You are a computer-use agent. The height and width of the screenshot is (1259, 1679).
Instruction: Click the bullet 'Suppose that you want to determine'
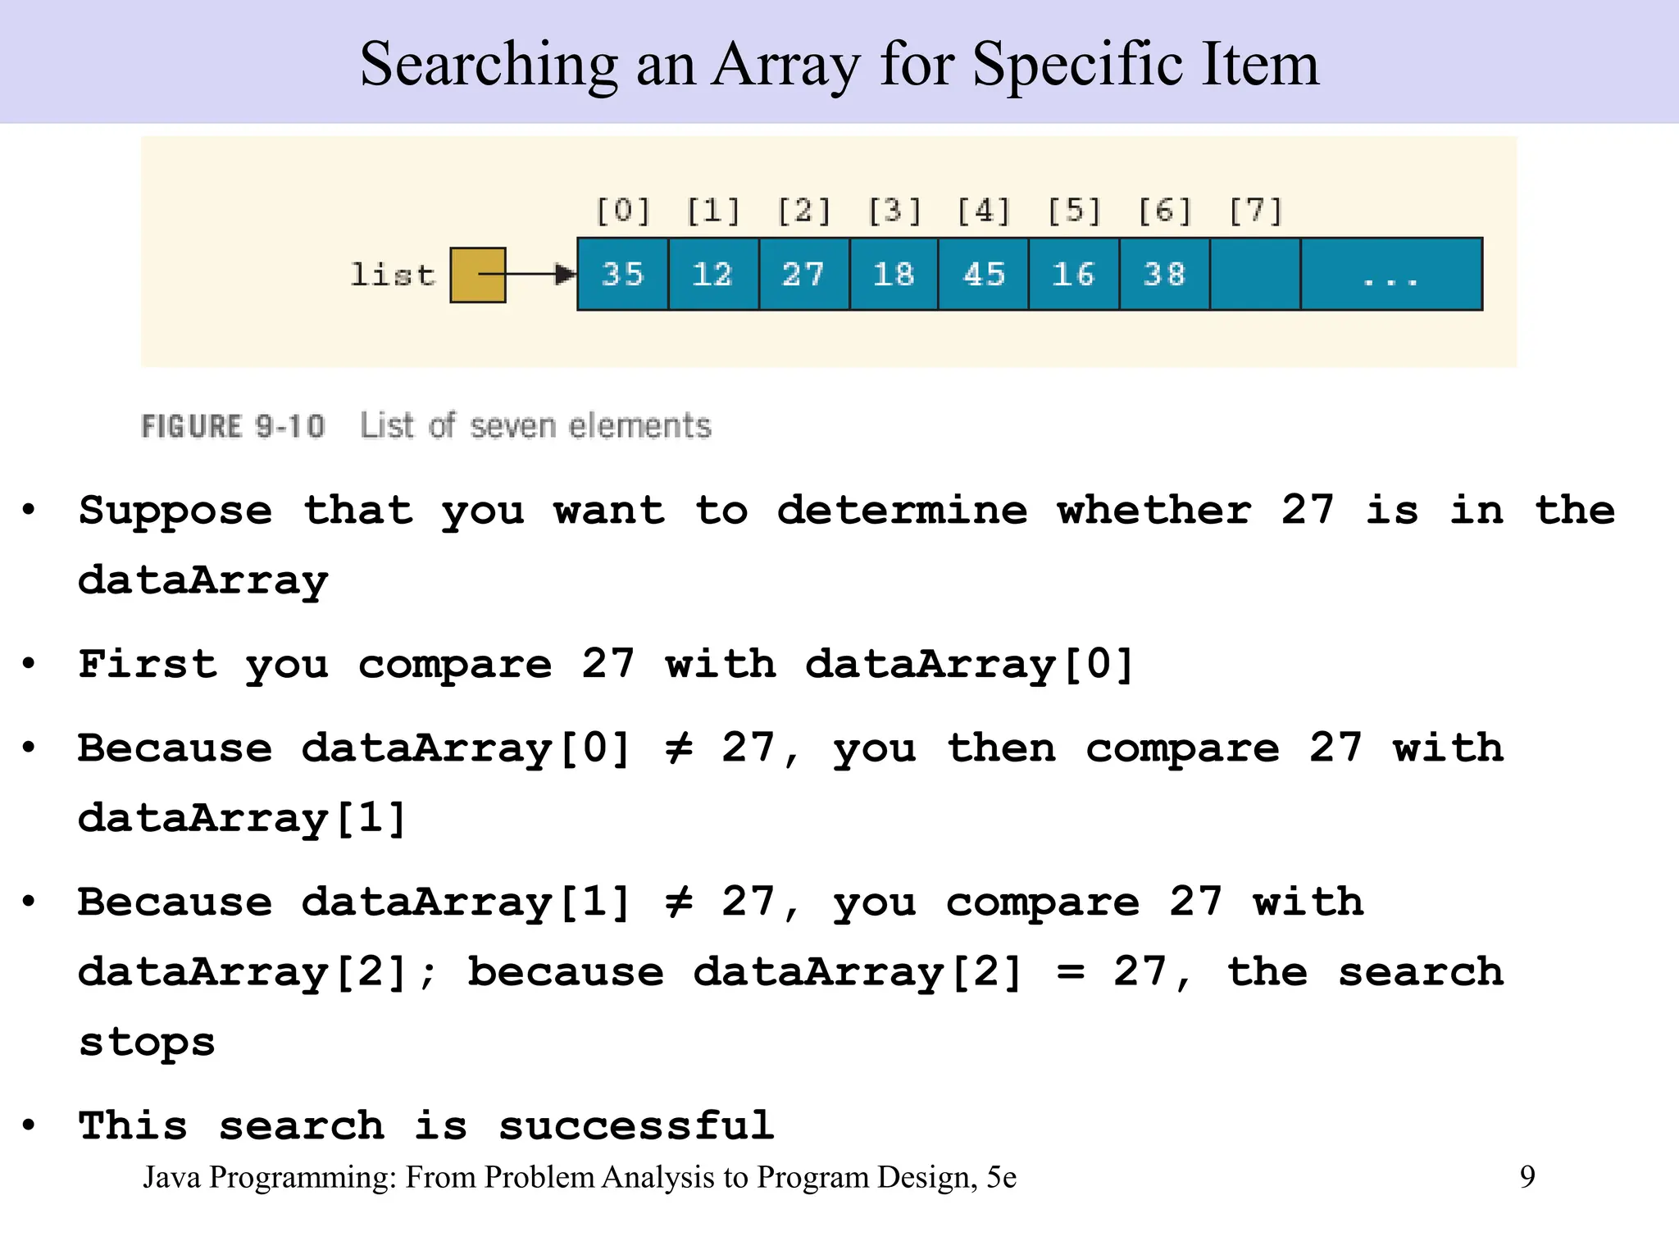847,545
